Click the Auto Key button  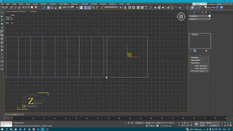pos(202,123)
